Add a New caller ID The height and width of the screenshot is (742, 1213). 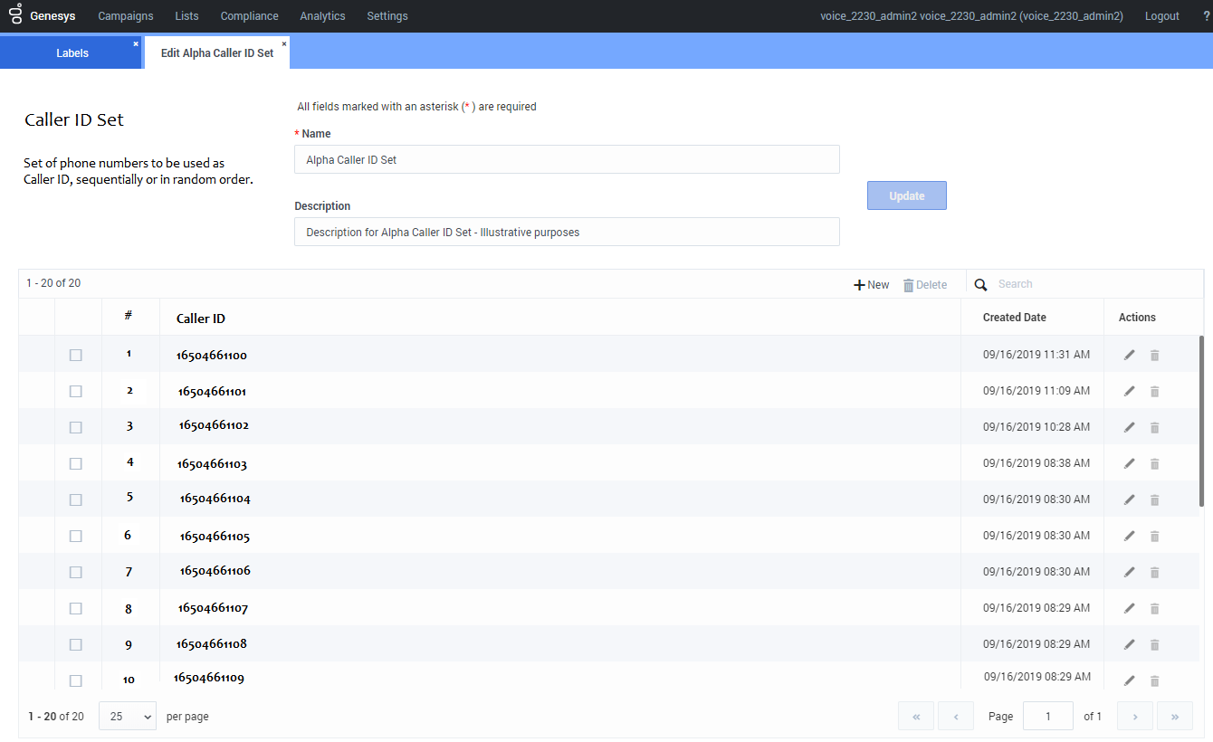pos(872,284)
